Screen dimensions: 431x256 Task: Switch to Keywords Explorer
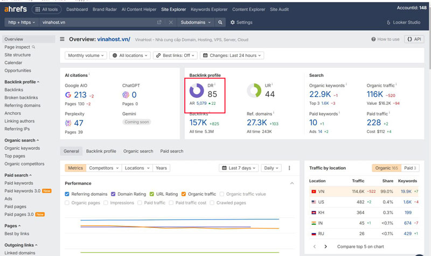click(209, 9)
